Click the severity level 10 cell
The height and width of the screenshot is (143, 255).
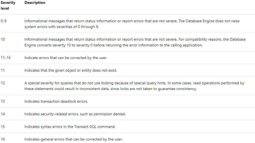[3, 40]
